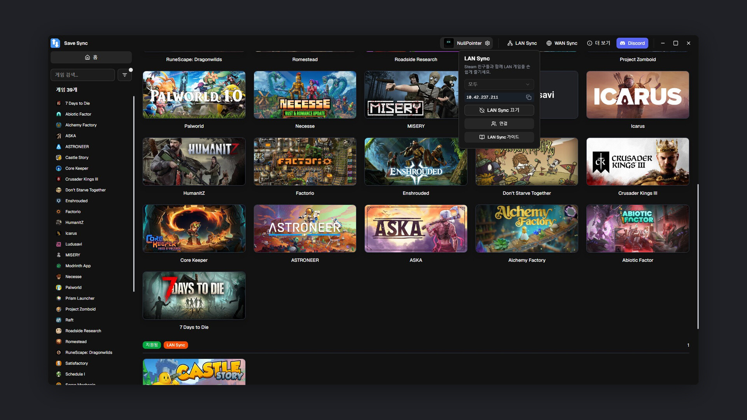Click the 연결 connect button
Image resolution: width=747 pixels, height=420 pixels.
click(x=499, y=124)
